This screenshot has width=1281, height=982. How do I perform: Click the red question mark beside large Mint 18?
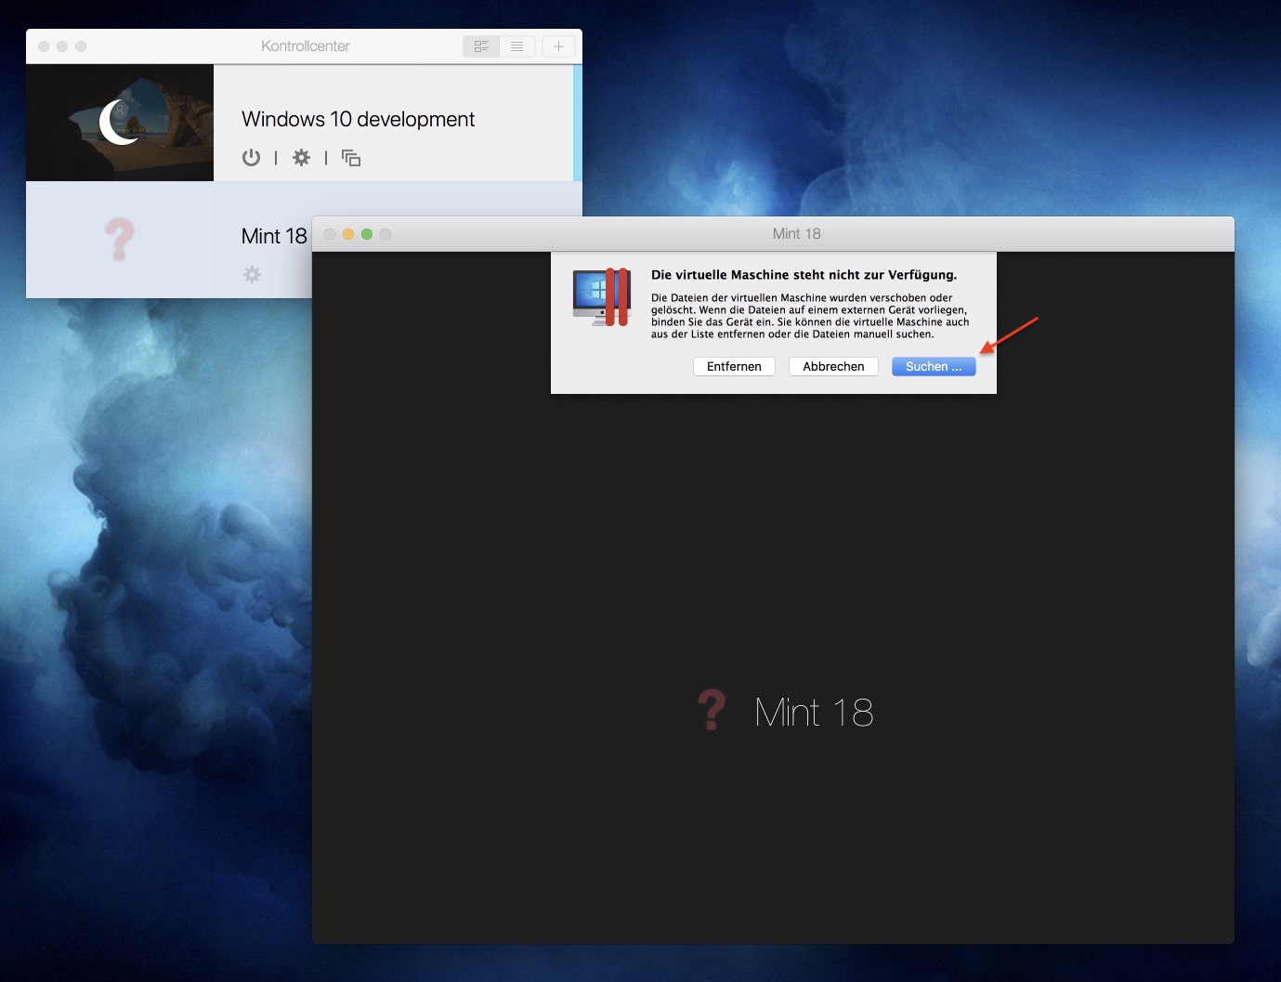pyautogui.click(x=712, y=711)
